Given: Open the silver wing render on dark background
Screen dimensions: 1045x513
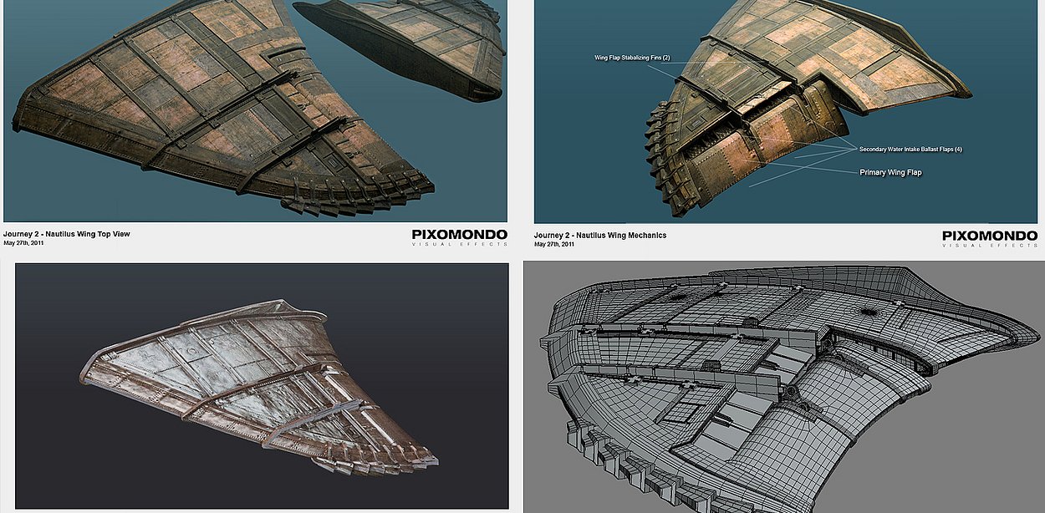Looking at the screenshot, I should click(x=262, y=385).
